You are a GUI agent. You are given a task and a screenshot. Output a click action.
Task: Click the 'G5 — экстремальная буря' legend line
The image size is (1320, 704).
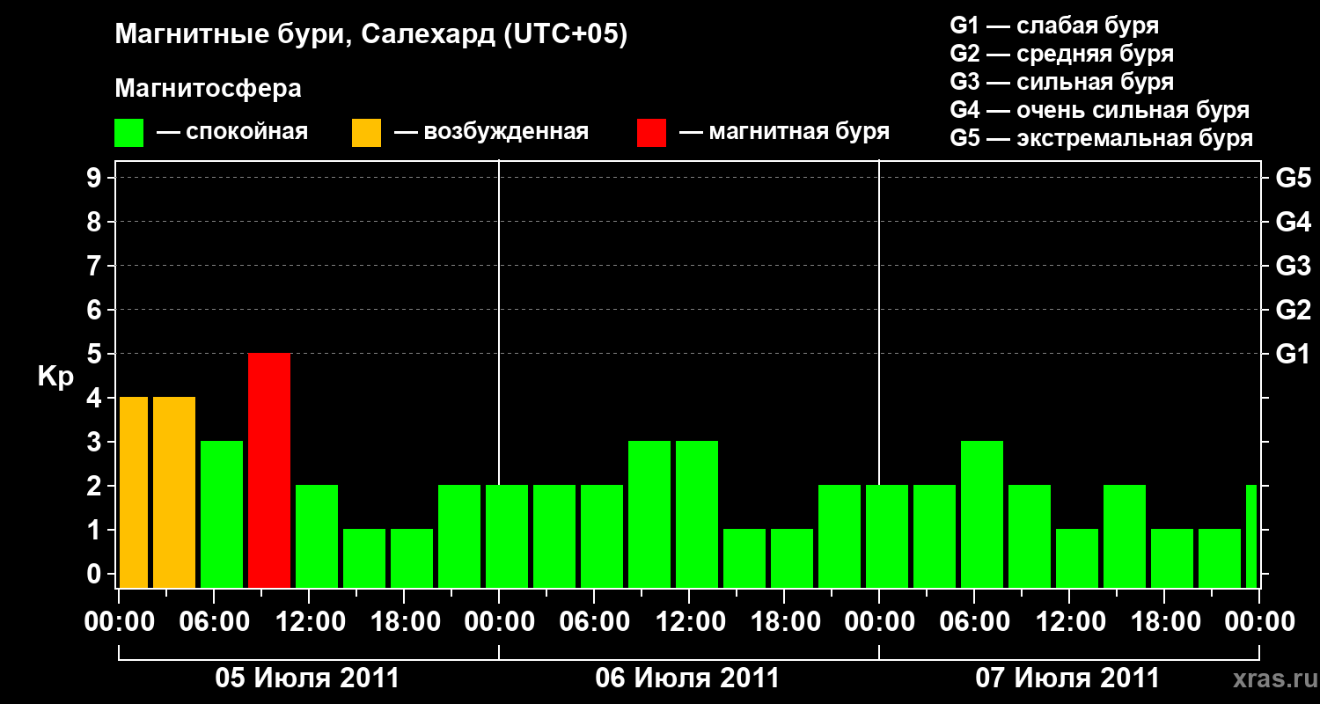click(1102, 138)
